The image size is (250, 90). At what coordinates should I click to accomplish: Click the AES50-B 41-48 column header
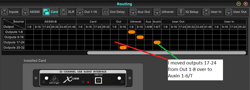[x=72, y=27]
